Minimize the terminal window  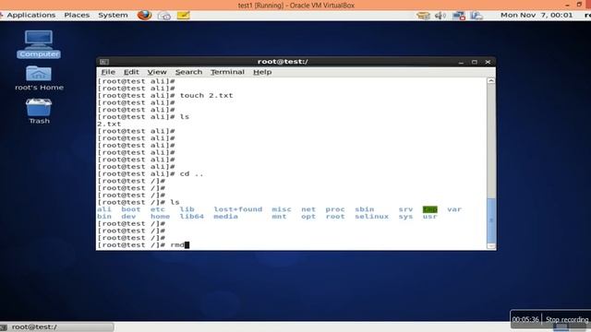click(461, 62)
